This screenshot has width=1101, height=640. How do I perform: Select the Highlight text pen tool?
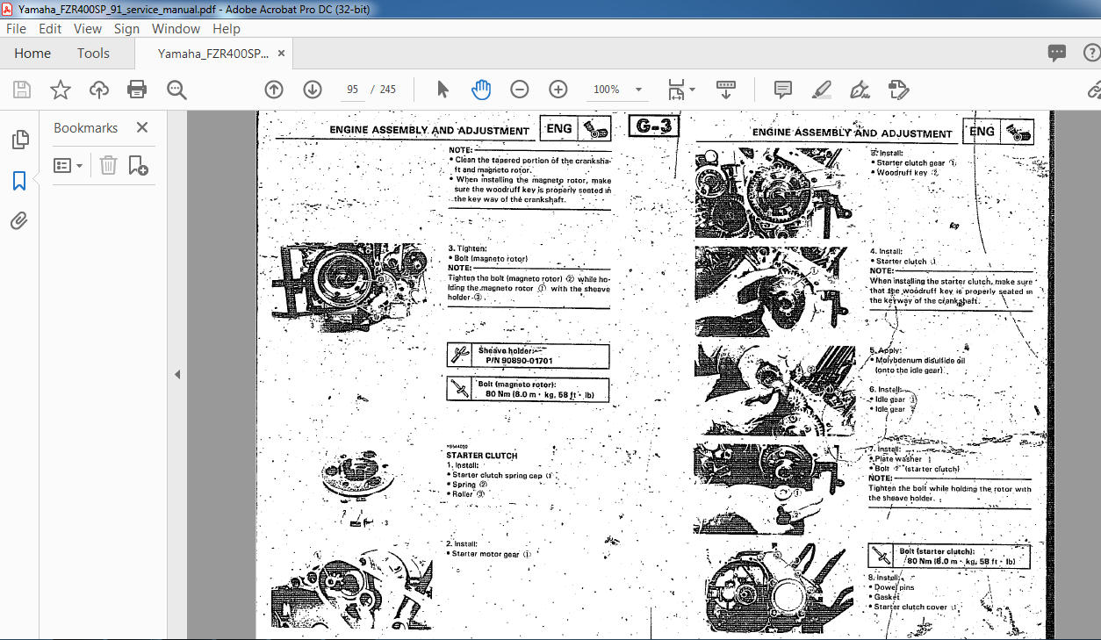click(822, 90)
